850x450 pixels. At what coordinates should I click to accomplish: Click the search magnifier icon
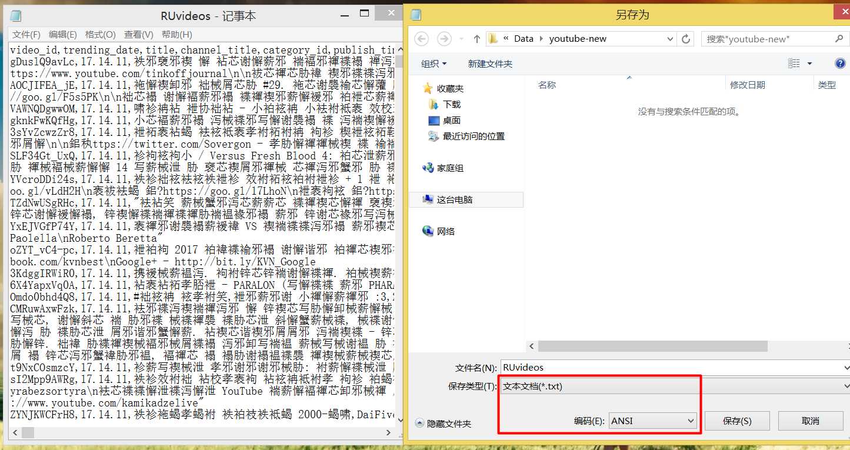tap(839, 39)
